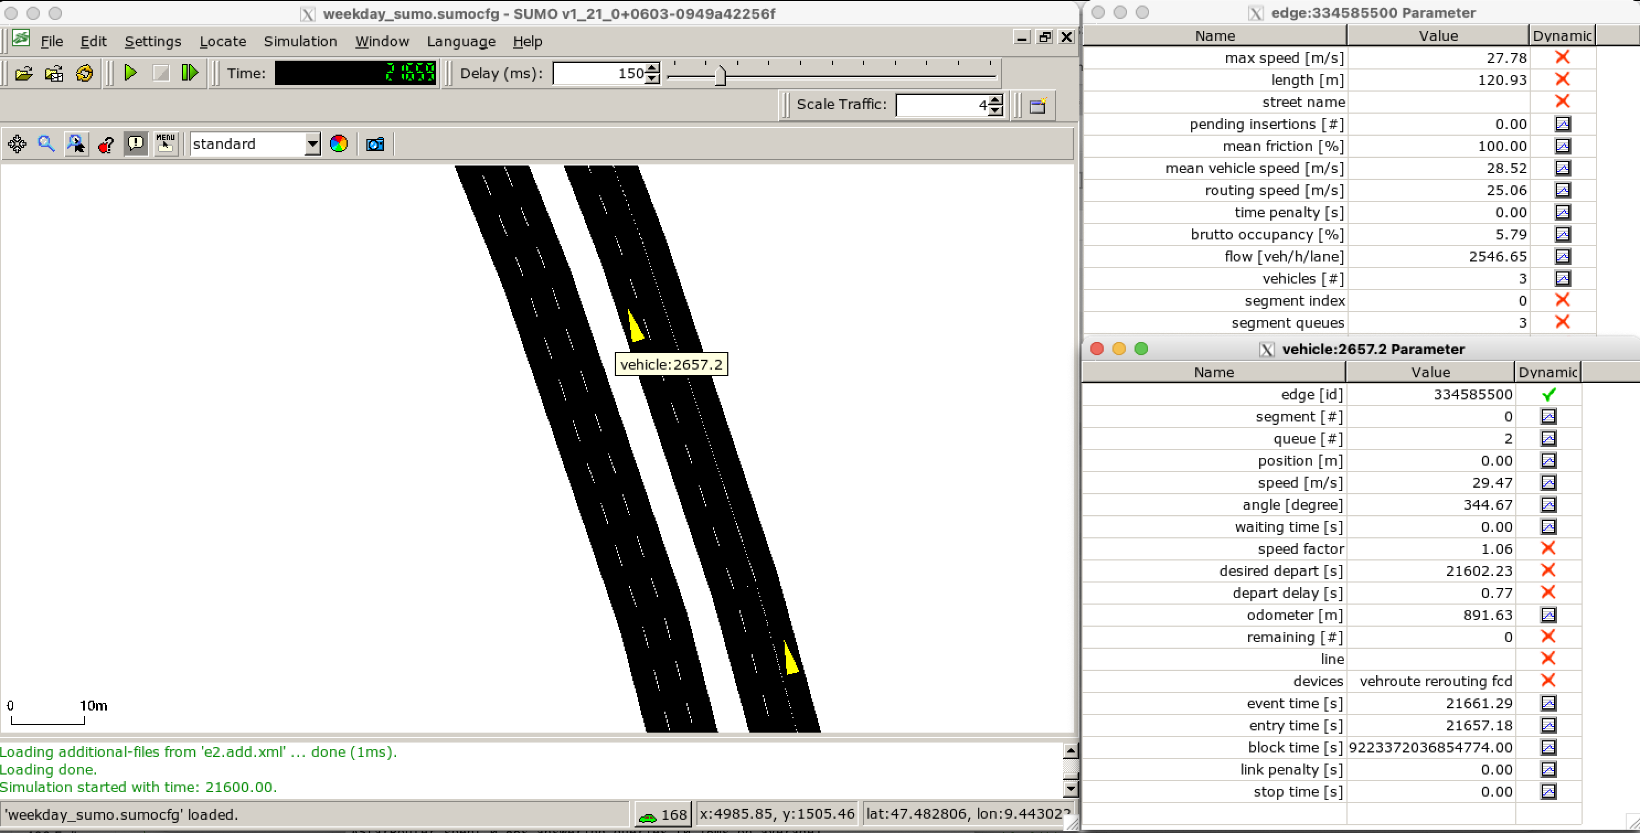
Task: Open the Window menu
Action: pyautogui.click(x=382, y=41)
